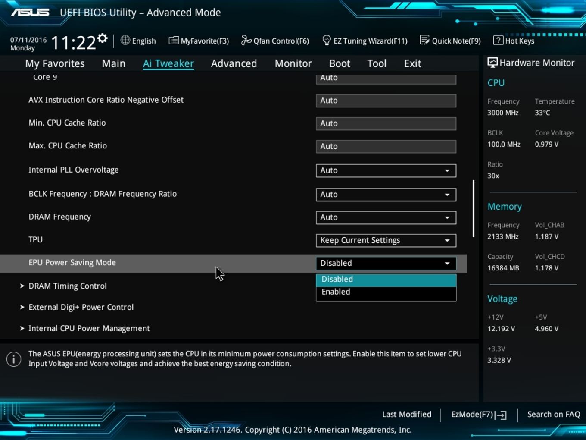
Task: Open the DRAM Frequency dropdown
Action: 386,217
